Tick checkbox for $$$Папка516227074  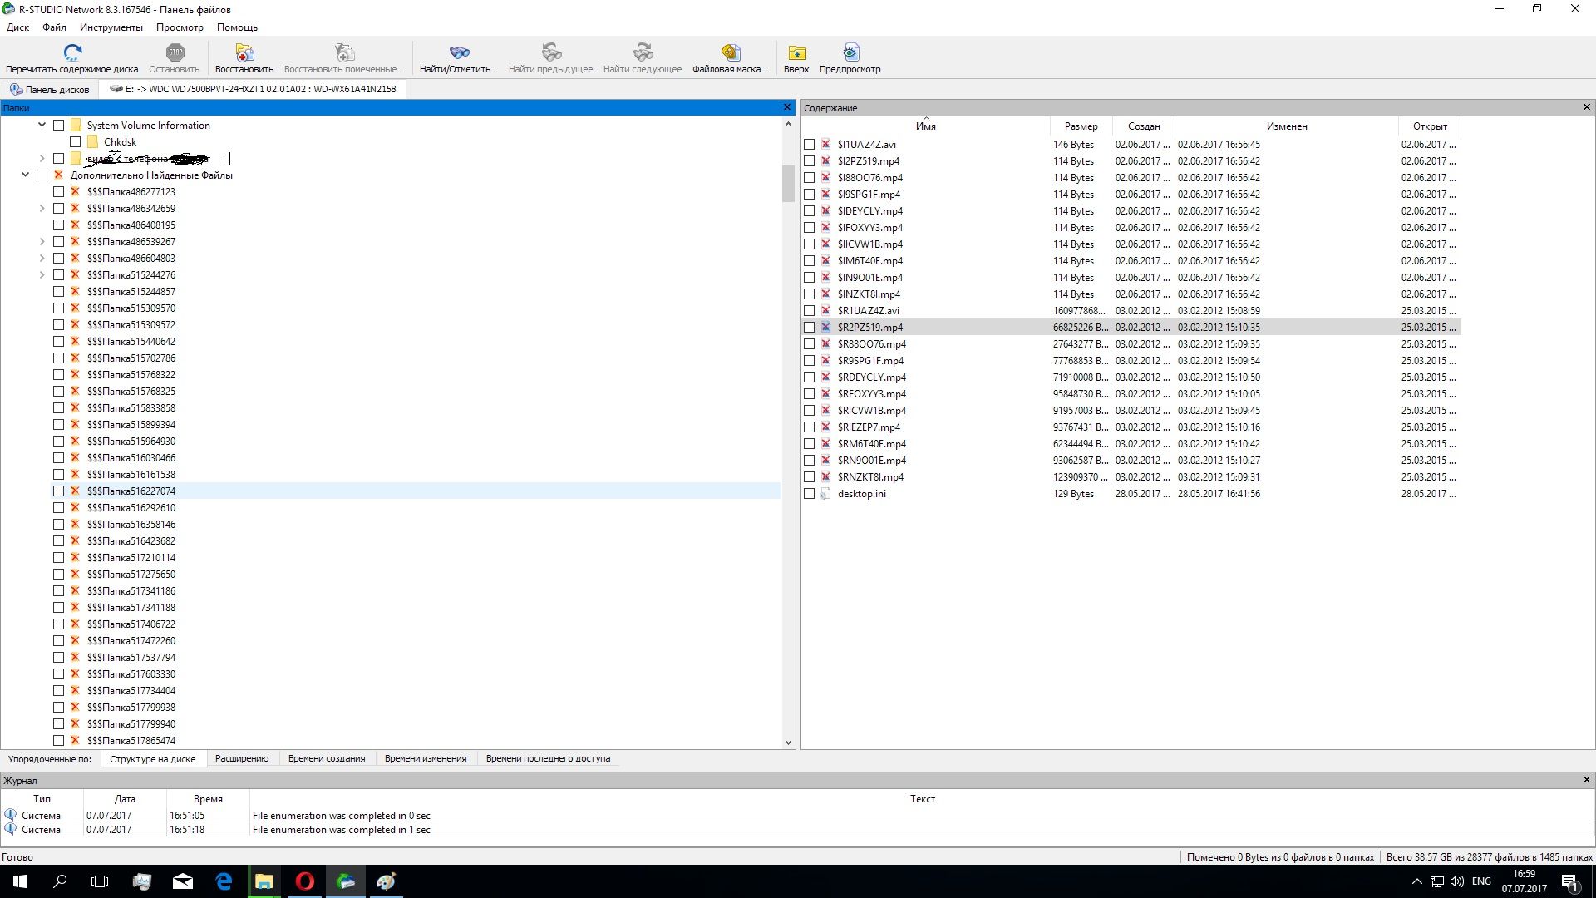pos(58,491)
